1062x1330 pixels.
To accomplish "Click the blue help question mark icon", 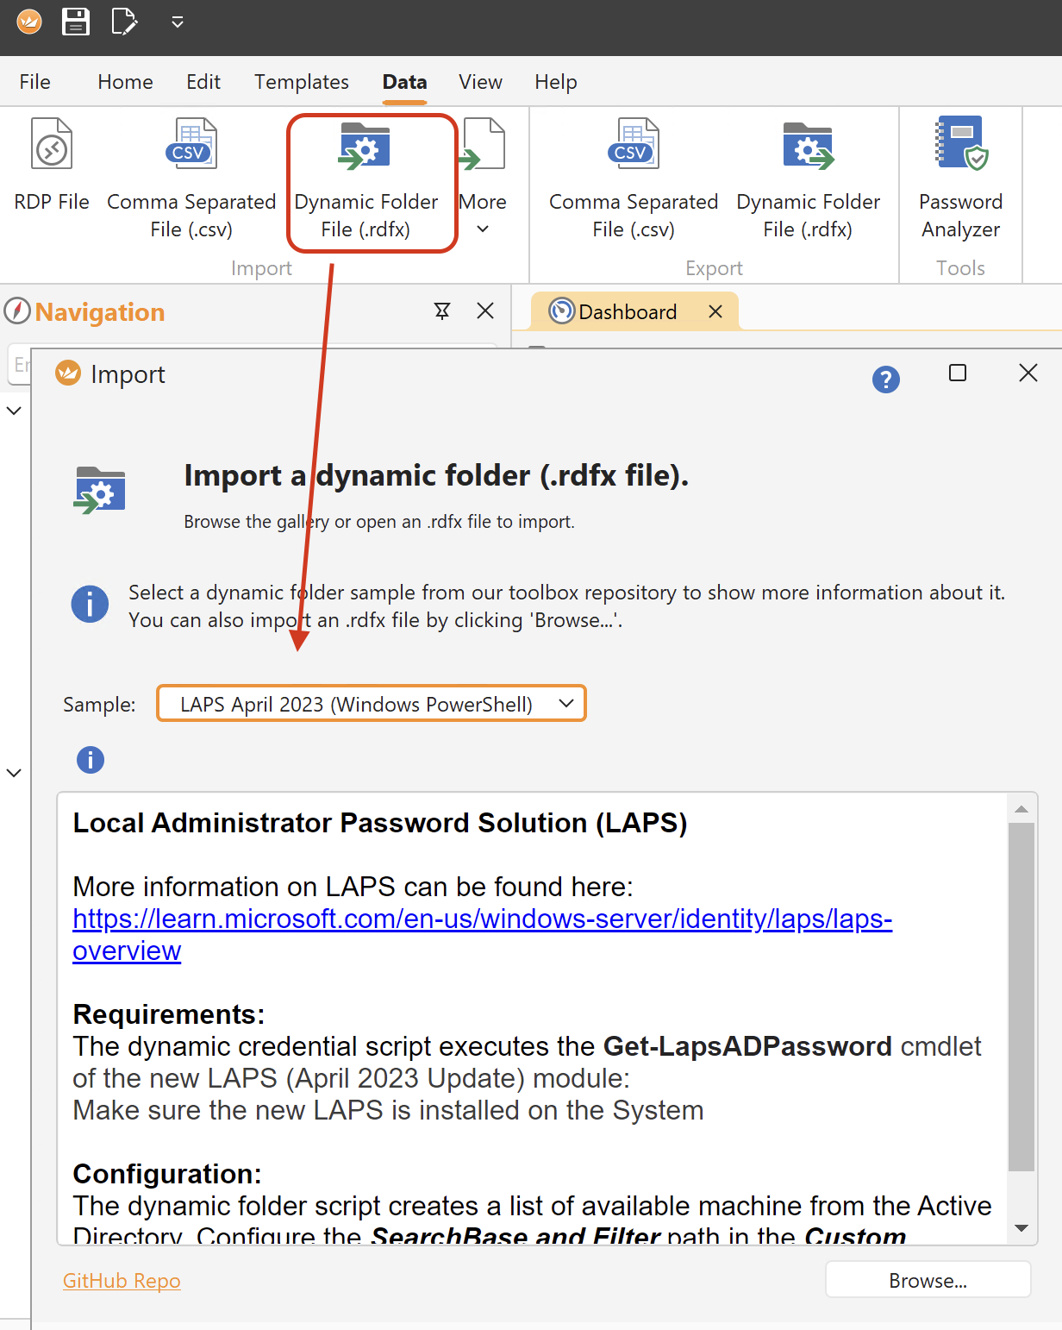I will coord(885,379).
